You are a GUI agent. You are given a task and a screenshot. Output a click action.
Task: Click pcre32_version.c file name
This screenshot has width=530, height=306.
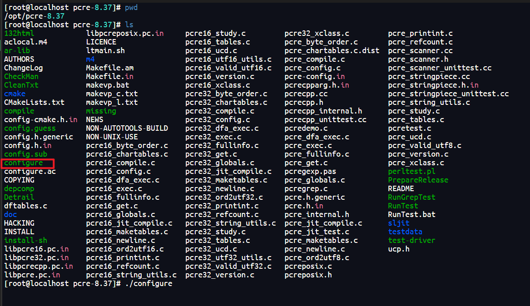point(220,275)
